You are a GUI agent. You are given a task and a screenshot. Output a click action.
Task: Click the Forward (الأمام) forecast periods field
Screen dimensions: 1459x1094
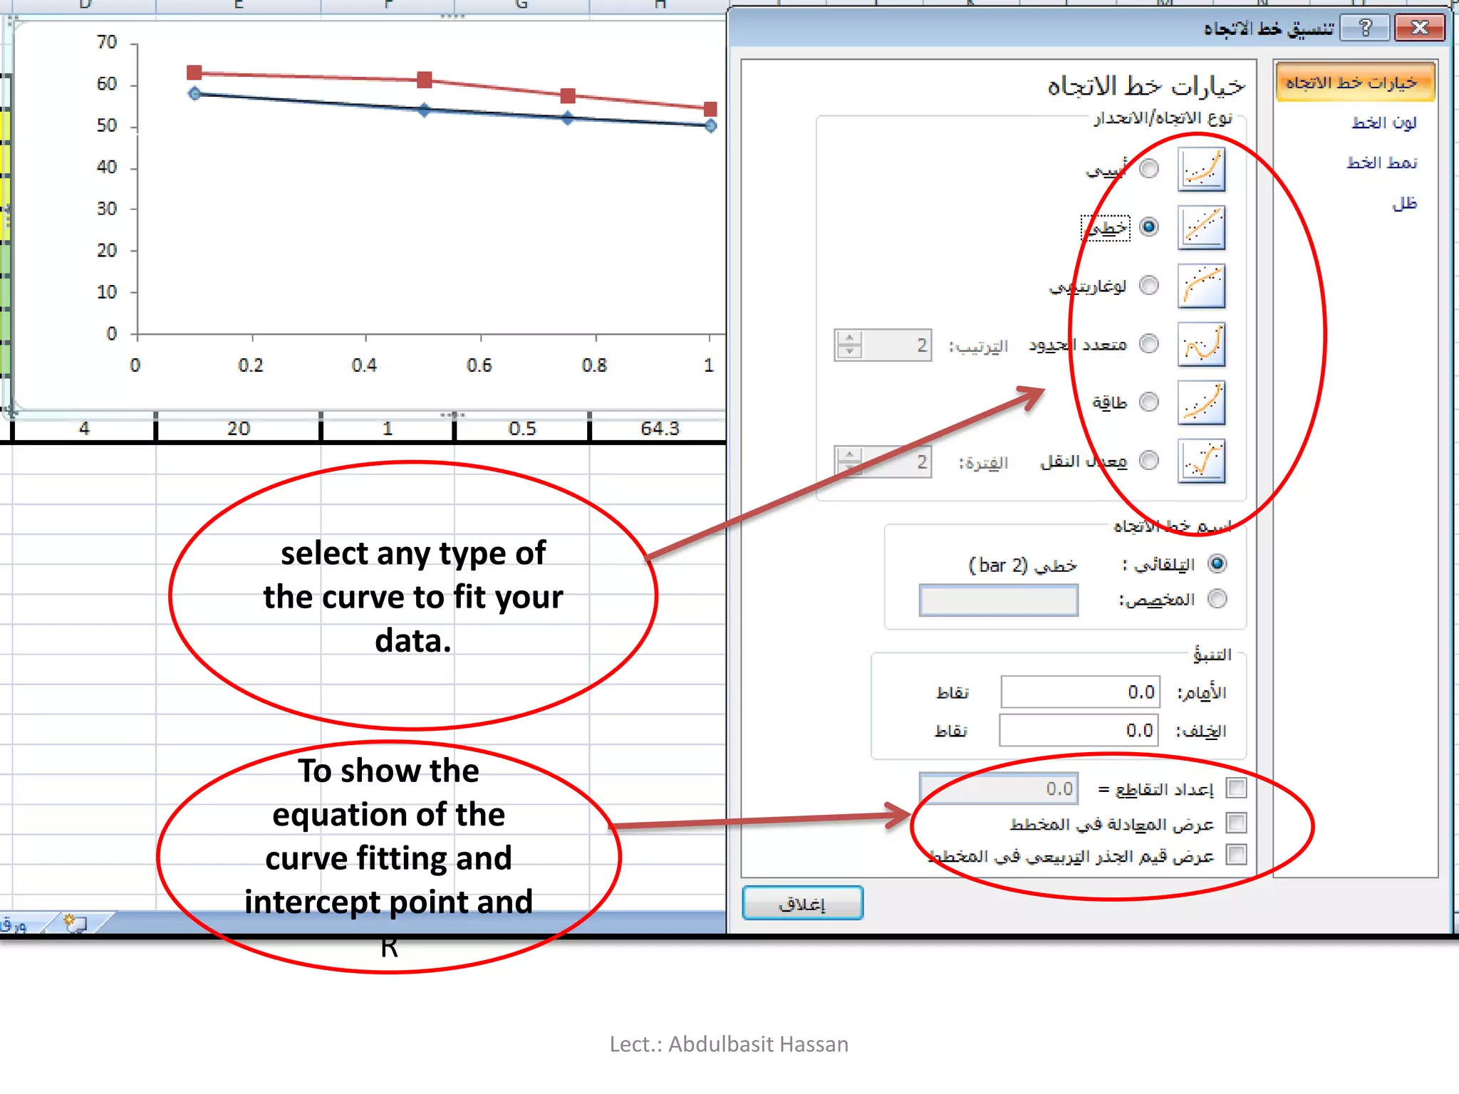1081,692
